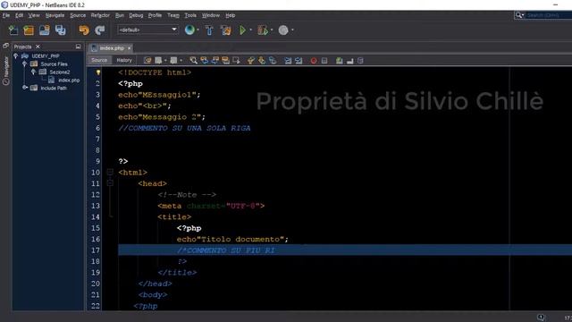Open the <default> configuration combo box
Viewport: 572px width, 322px height.
coord(147,30)
